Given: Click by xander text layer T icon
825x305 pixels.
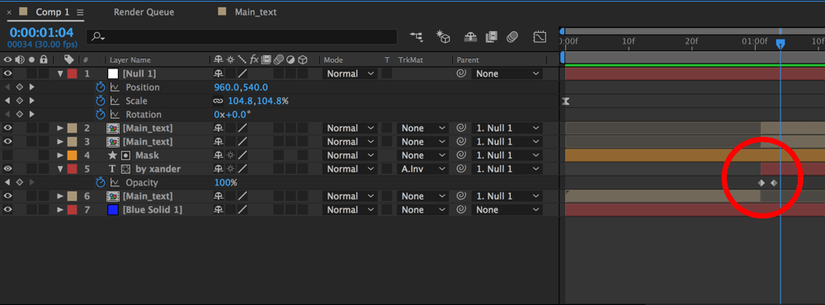Looking at the screenshot, I should point(111,169).
